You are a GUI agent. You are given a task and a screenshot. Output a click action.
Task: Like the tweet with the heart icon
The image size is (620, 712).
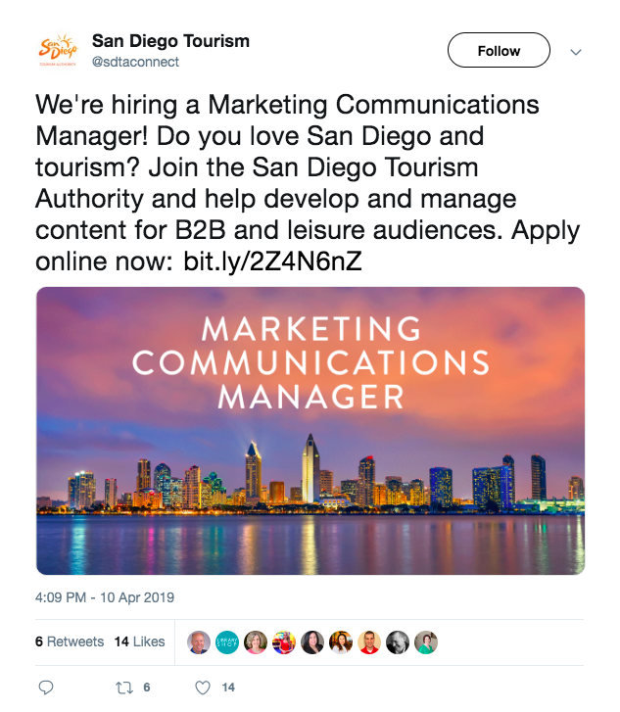203,688
